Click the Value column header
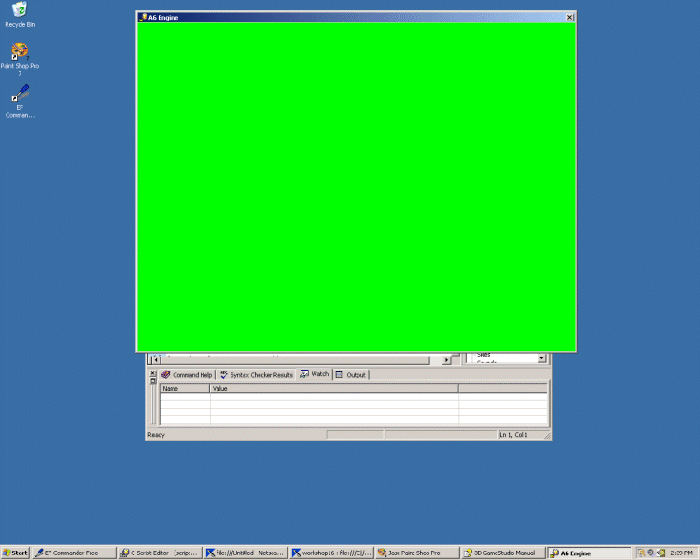 pos(333,388)
